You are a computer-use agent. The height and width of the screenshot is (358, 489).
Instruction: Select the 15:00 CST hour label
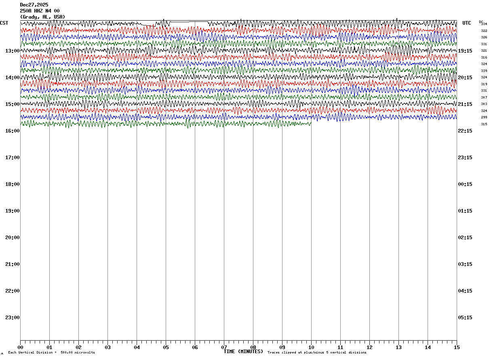point(12,104)
